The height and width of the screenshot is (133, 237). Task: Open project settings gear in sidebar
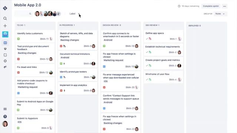[5, 61]
